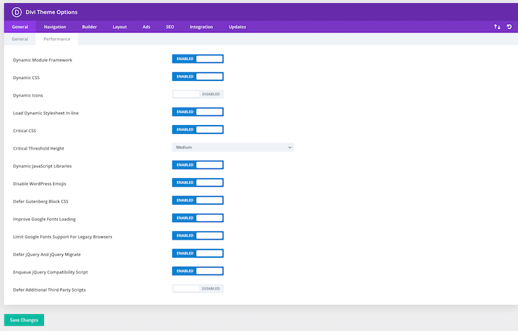Click the Dynamic JavaScript Libraries label

pos(42,166)
